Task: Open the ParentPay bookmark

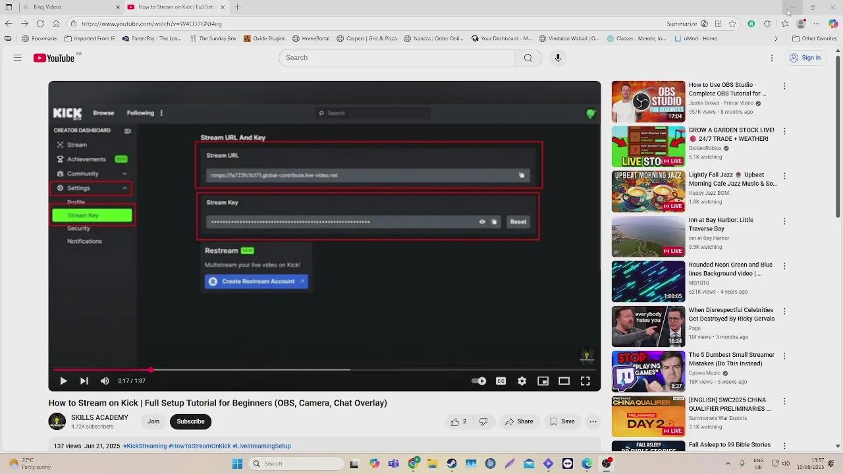Action: click(152, 39)
